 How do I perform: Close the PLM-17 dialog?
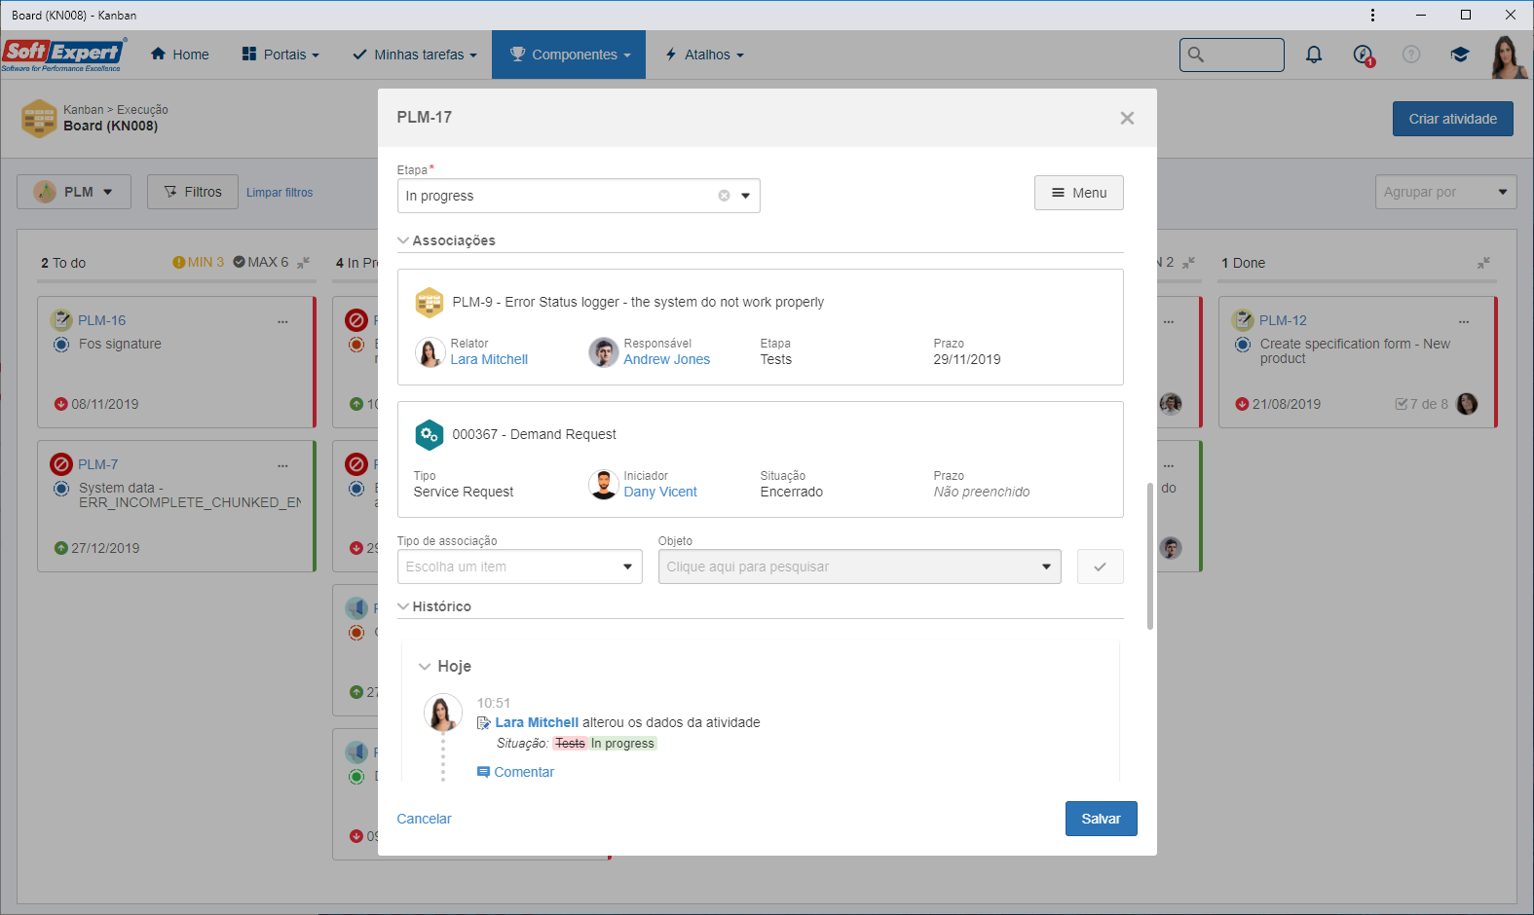click(x=1127, y=118)
